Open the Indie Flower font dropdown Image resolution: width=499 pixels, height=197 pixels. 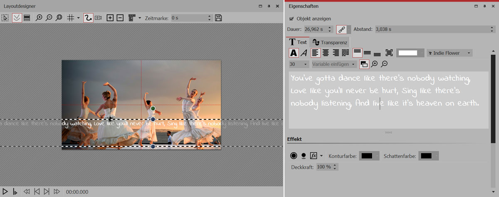pyautogui.click(x=450, y=53)
